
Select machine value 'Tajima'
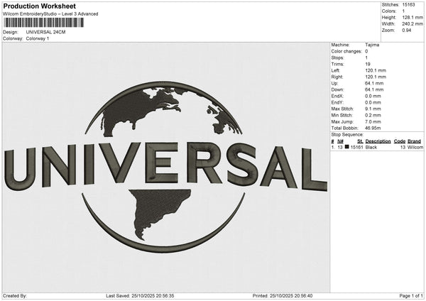click(x=372, y=45)
